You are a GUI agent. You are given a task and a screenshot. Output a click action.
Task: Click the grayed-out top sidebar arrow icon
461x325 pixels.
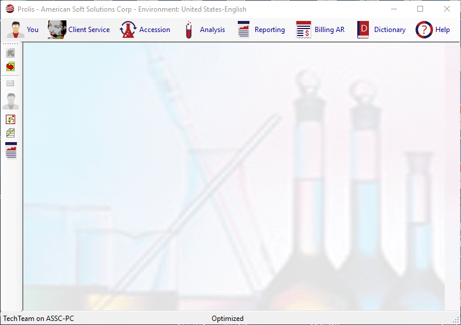10,53
